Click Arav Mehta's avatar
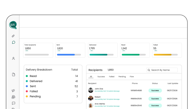This screenshot has width=194, height=109. point(91,105)
